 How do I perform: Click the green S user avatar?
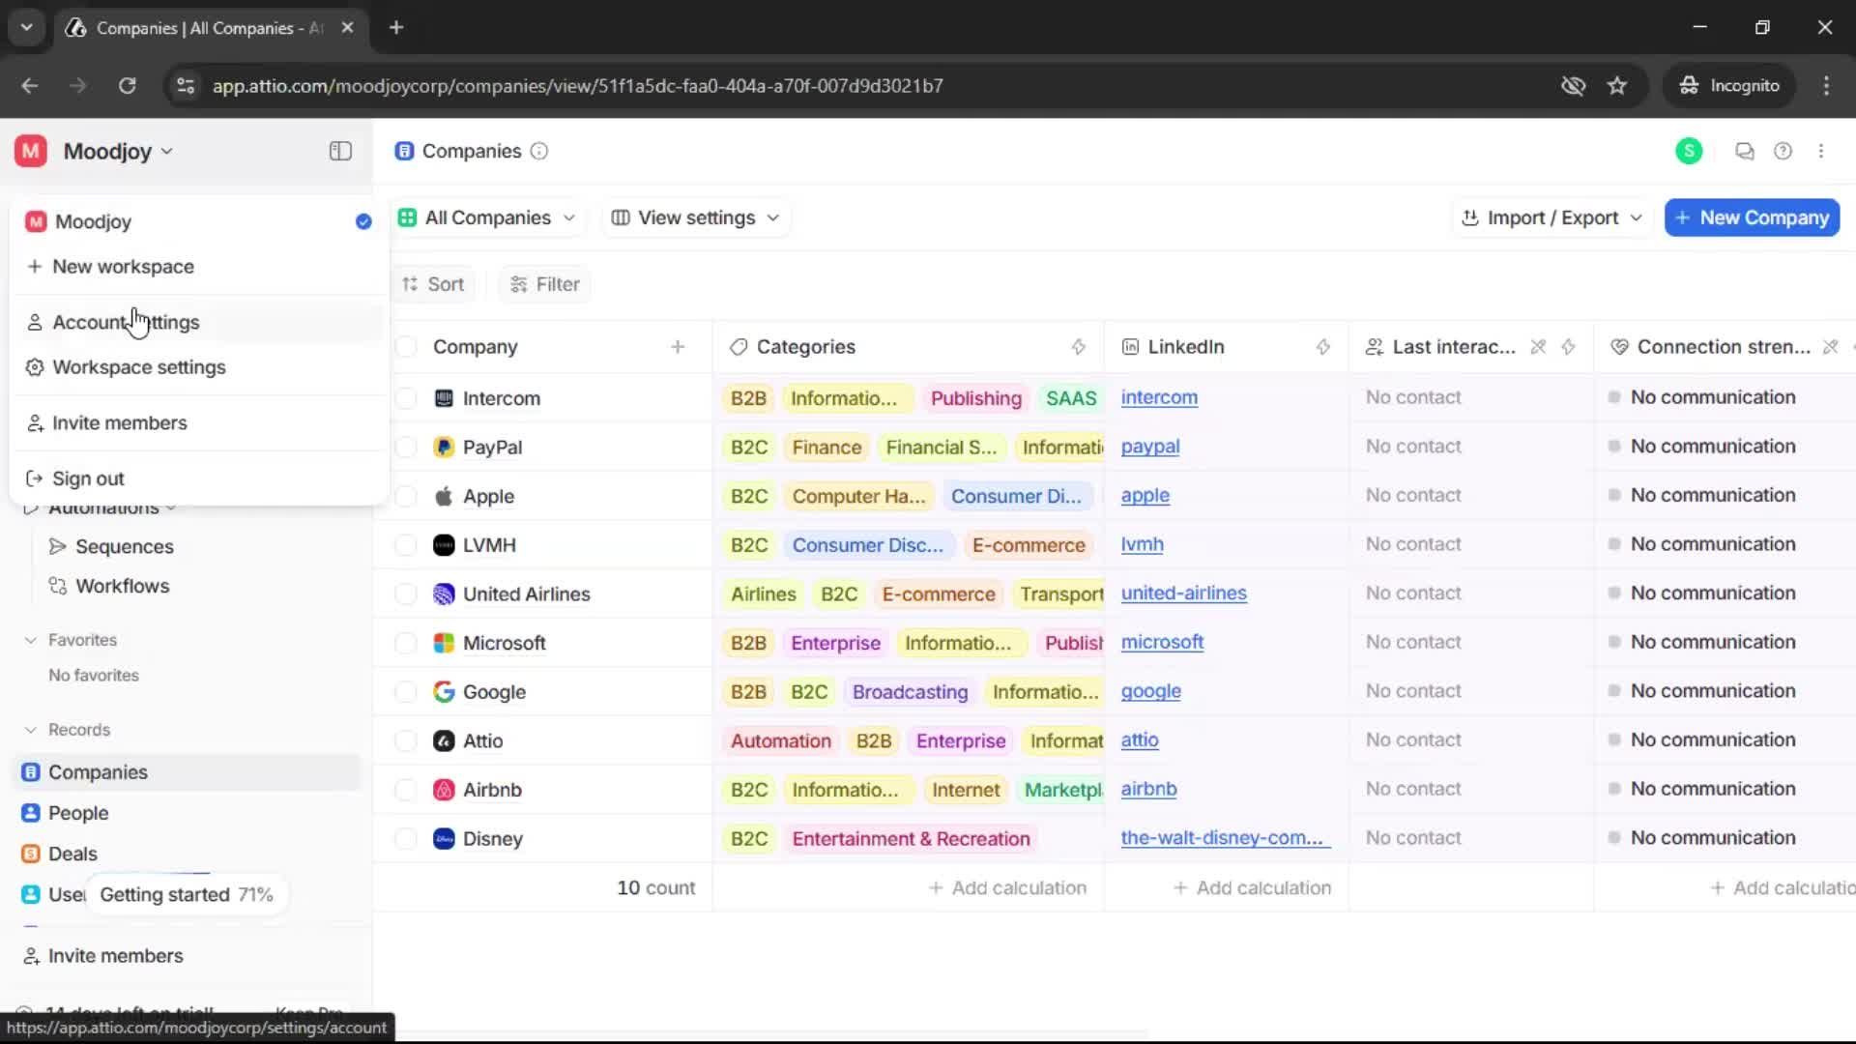(1689, 151)
